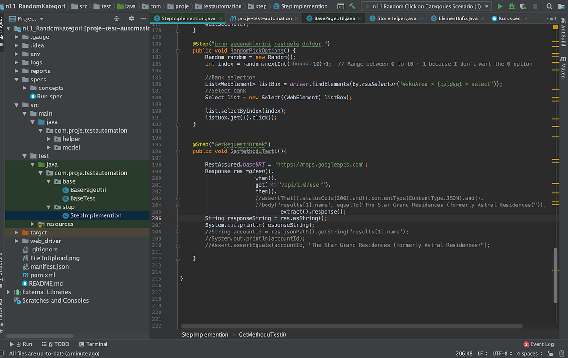Open the Event Log button
Image resolution: width=568 pixels, height=358 pixels.
point(539,344)
